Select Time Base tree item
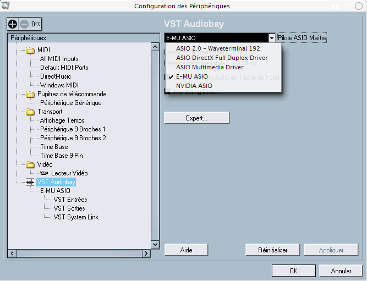 click(54, 147)
